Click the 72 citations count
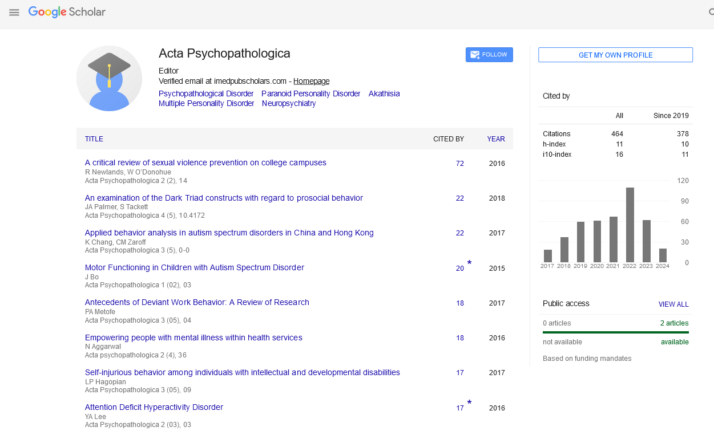 pyautogui.click(x=460, y=164)
